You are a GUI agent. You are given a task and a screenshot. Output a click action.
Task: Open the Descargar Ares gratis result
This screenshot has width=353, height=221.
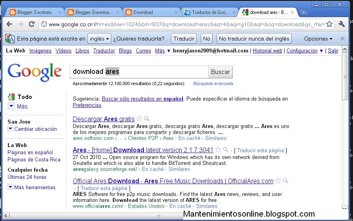(x=104, y=119)
